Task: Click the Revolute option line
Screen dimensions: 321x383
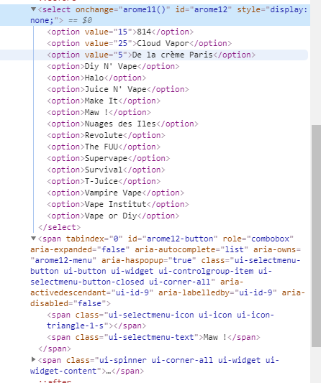Action: coord(106,135)
